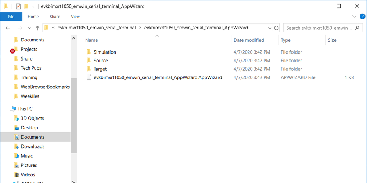Open WebBrowserBookmarks in navigation pane
Image resolution: width=367 pixels, height=183 pixels.
46,87
